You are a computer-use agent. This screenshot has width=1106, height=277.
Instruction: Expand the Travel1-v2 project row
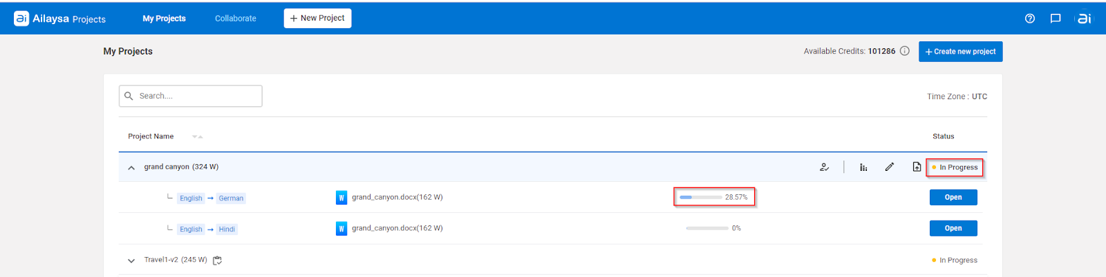(131, 260)
